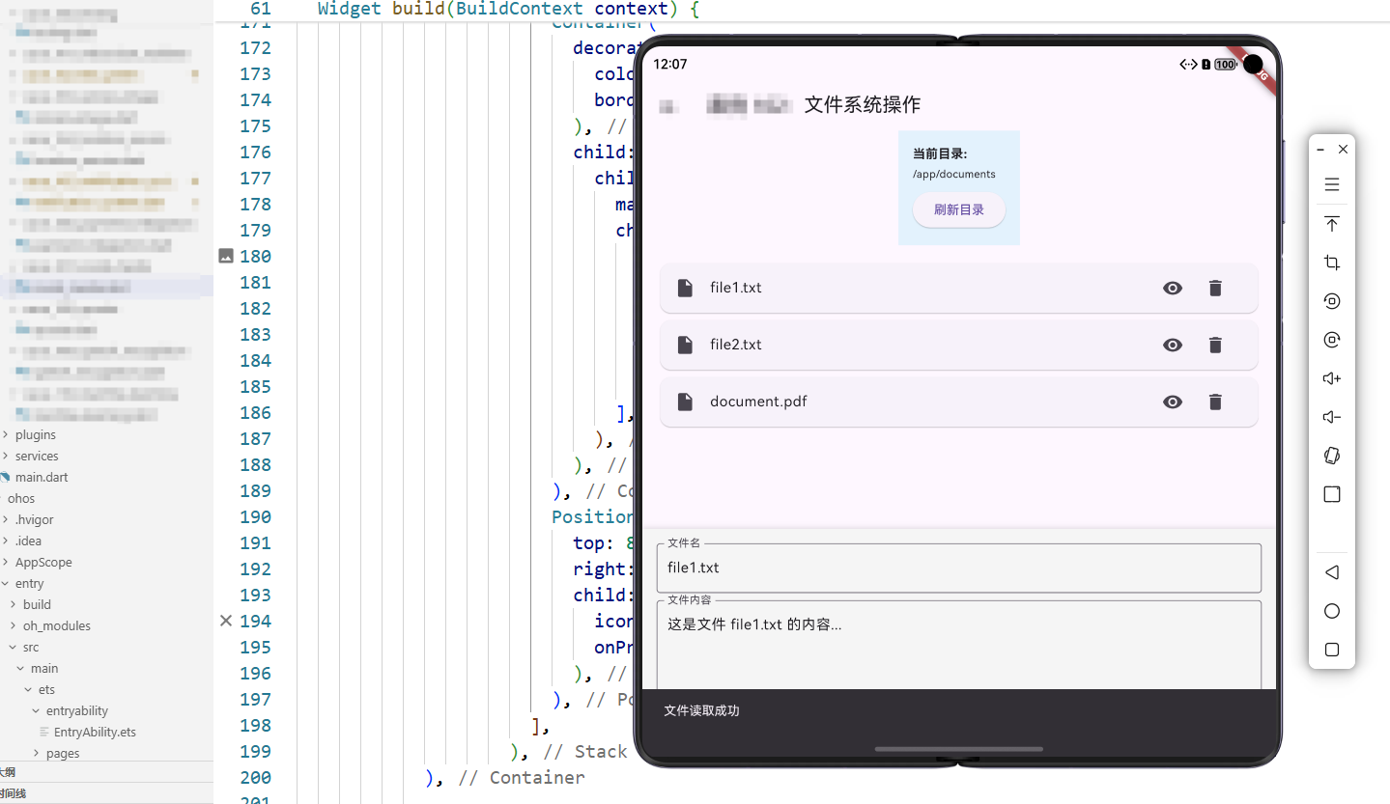Screen dimensions: 1390x804
Task: Click the 文件系统操作 app title
Action: pos(863,104)
